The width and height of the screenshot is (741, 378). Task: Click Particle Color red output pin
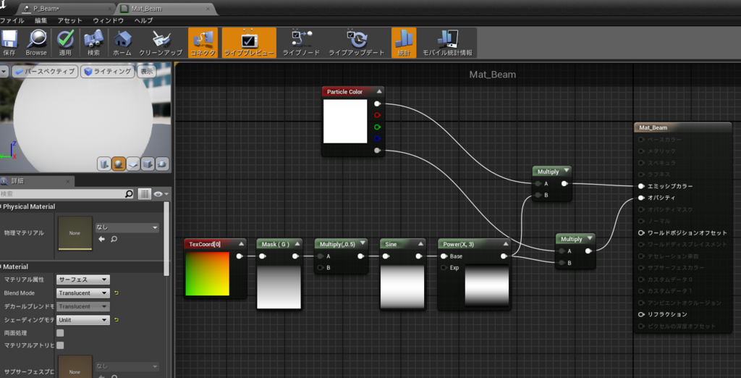(377, 115)
